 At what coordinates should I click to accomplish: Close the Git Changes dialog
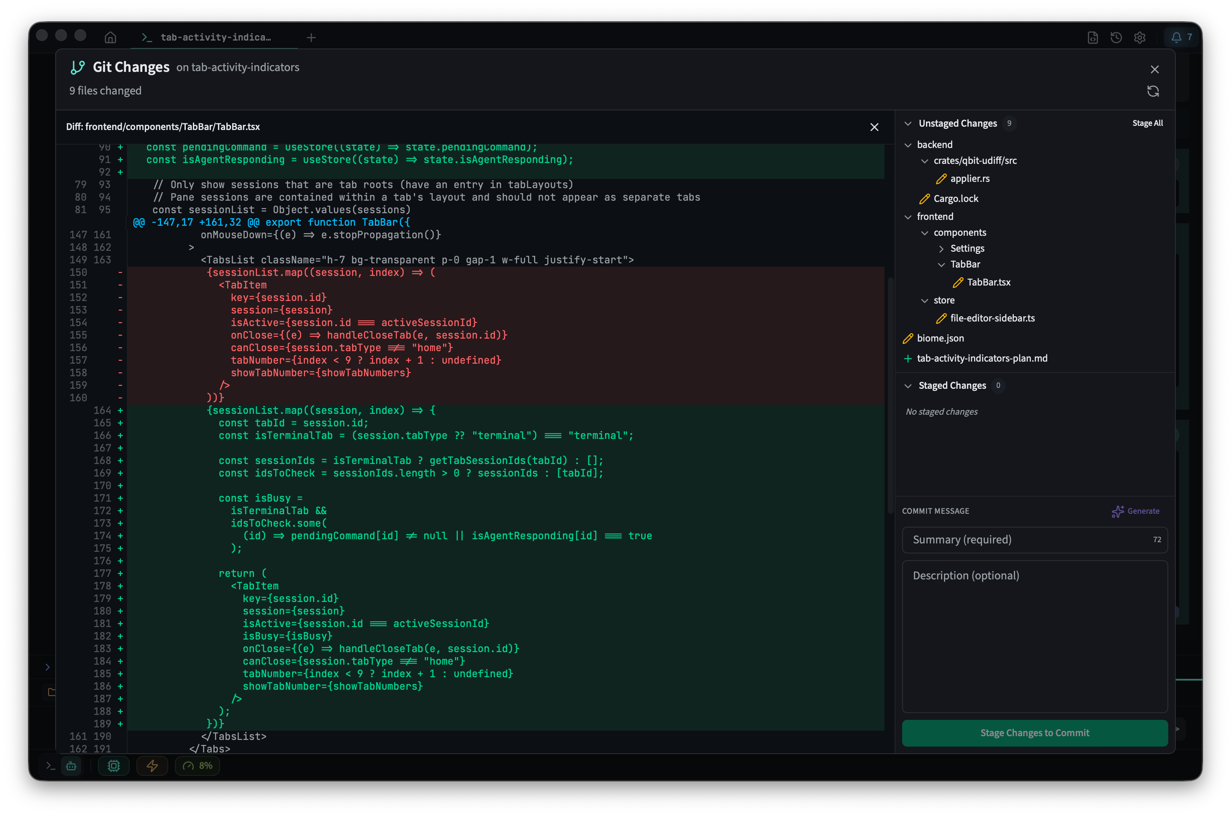pos(1154,69)
